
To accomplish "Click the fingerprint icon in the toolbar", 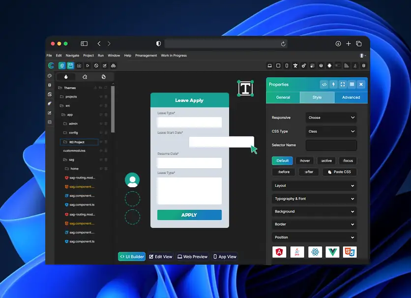I will [62, 66].
